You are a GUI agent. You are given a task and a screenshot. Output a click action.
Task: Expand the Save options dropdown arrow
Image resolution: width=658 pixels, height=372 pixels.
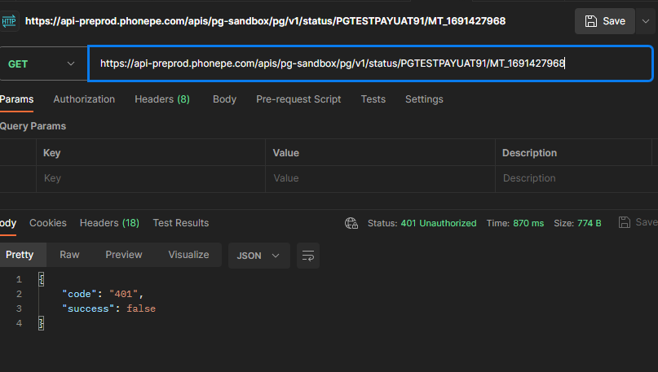click(646, 21)
